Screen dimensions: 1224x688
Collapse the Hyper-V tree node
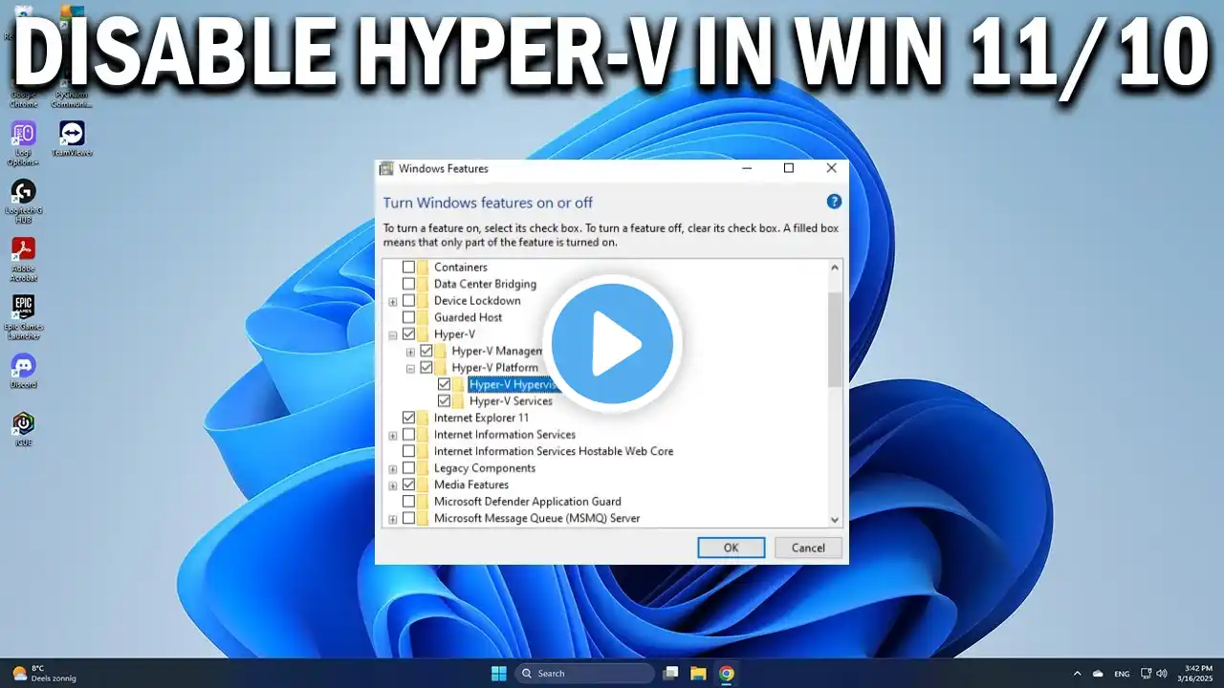(x=392, y=335)
